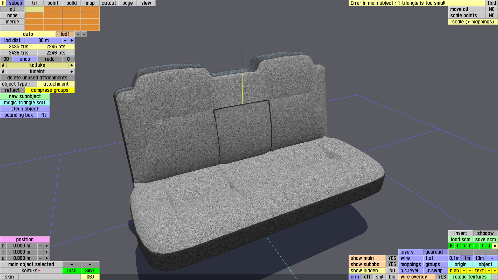Open the lod1 level selector
Image resolution: width=498 pixels, height=280 pixels.
pyautogui.click(x=65, y=34)
